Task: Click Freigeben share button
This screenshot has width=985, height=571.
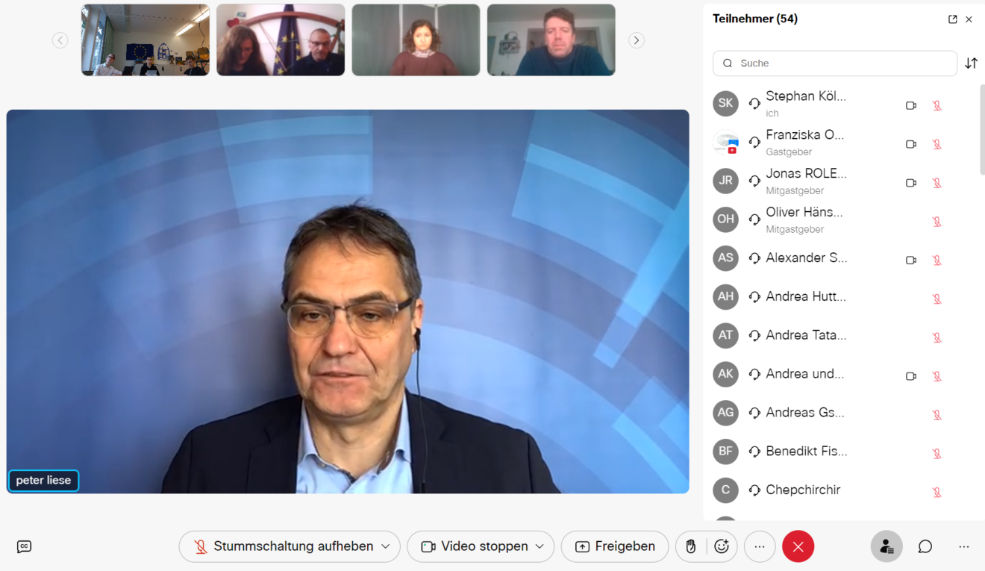Action: [614, 546]
